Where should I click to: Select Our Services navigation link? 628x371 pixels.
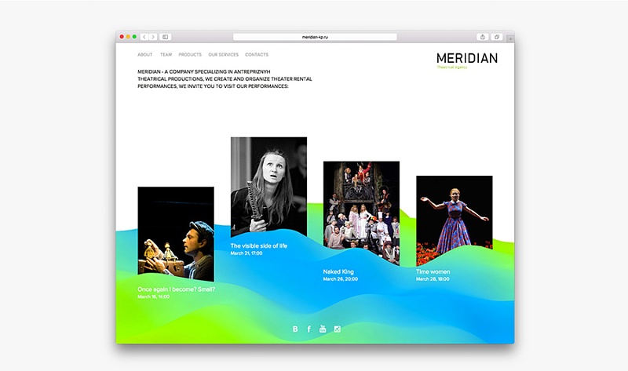(223, 55)
